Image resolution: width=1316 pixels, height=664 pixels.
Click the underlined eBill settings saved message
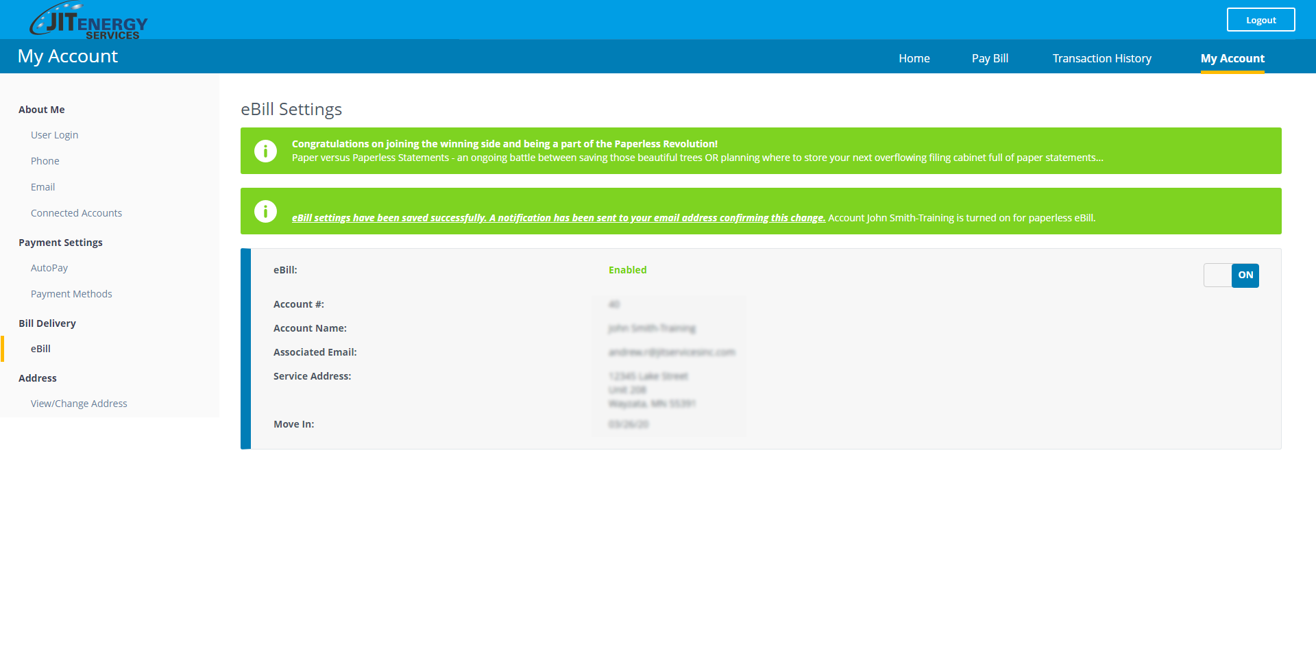(558, 218)
